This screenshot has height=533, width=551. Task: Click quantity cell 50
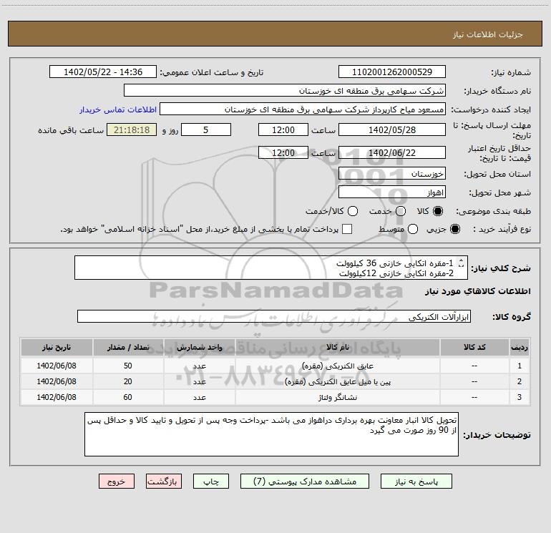click(128, 366)
